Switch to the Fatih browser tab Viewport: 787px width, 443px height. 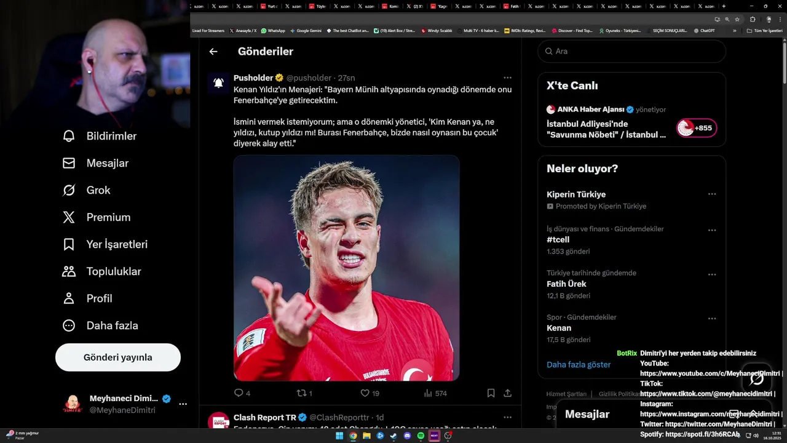512,6
